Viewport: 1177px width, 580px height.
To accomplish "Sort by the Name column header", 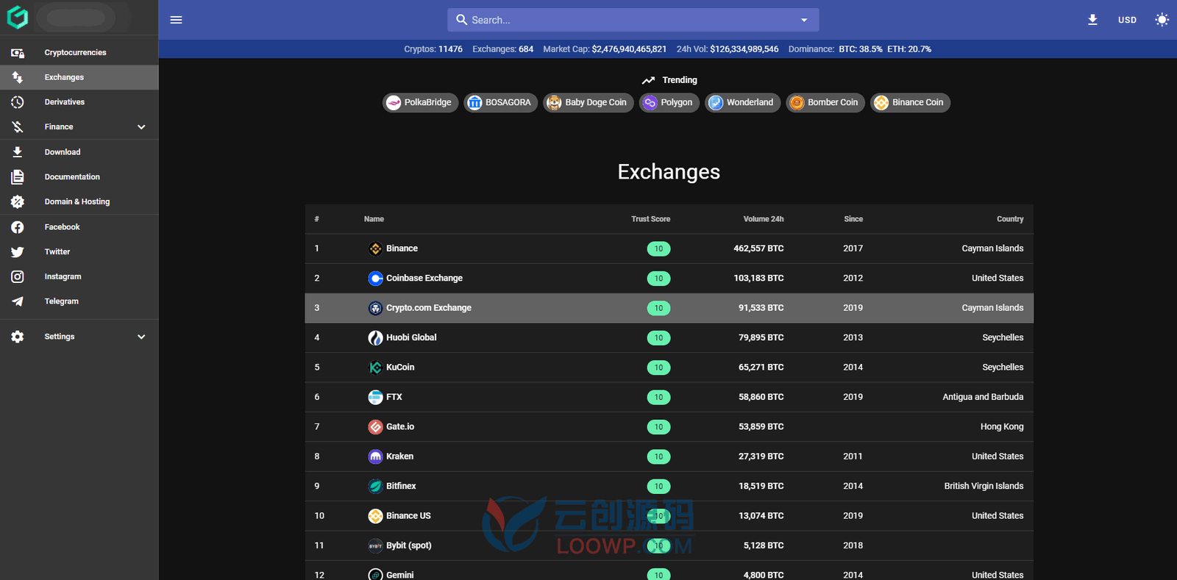I will (374, 219).
